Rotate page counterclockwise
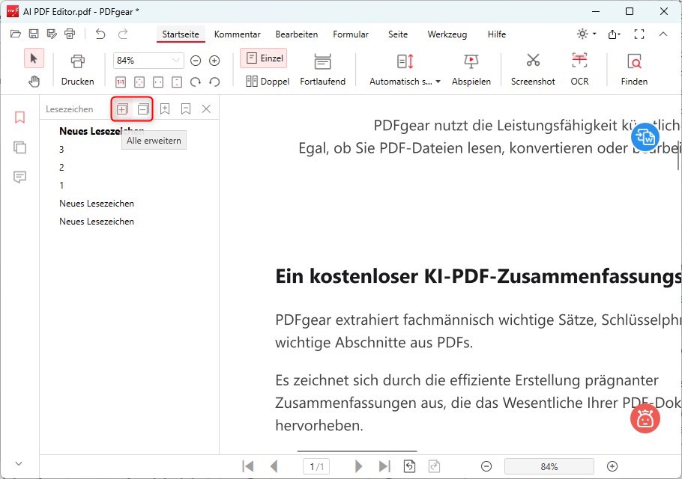Viewport: 682px width, 479px height. (x=214, y=82)
